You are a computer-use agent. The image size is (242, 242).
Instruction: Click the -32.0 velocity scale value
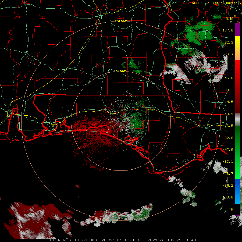point(228,138)
